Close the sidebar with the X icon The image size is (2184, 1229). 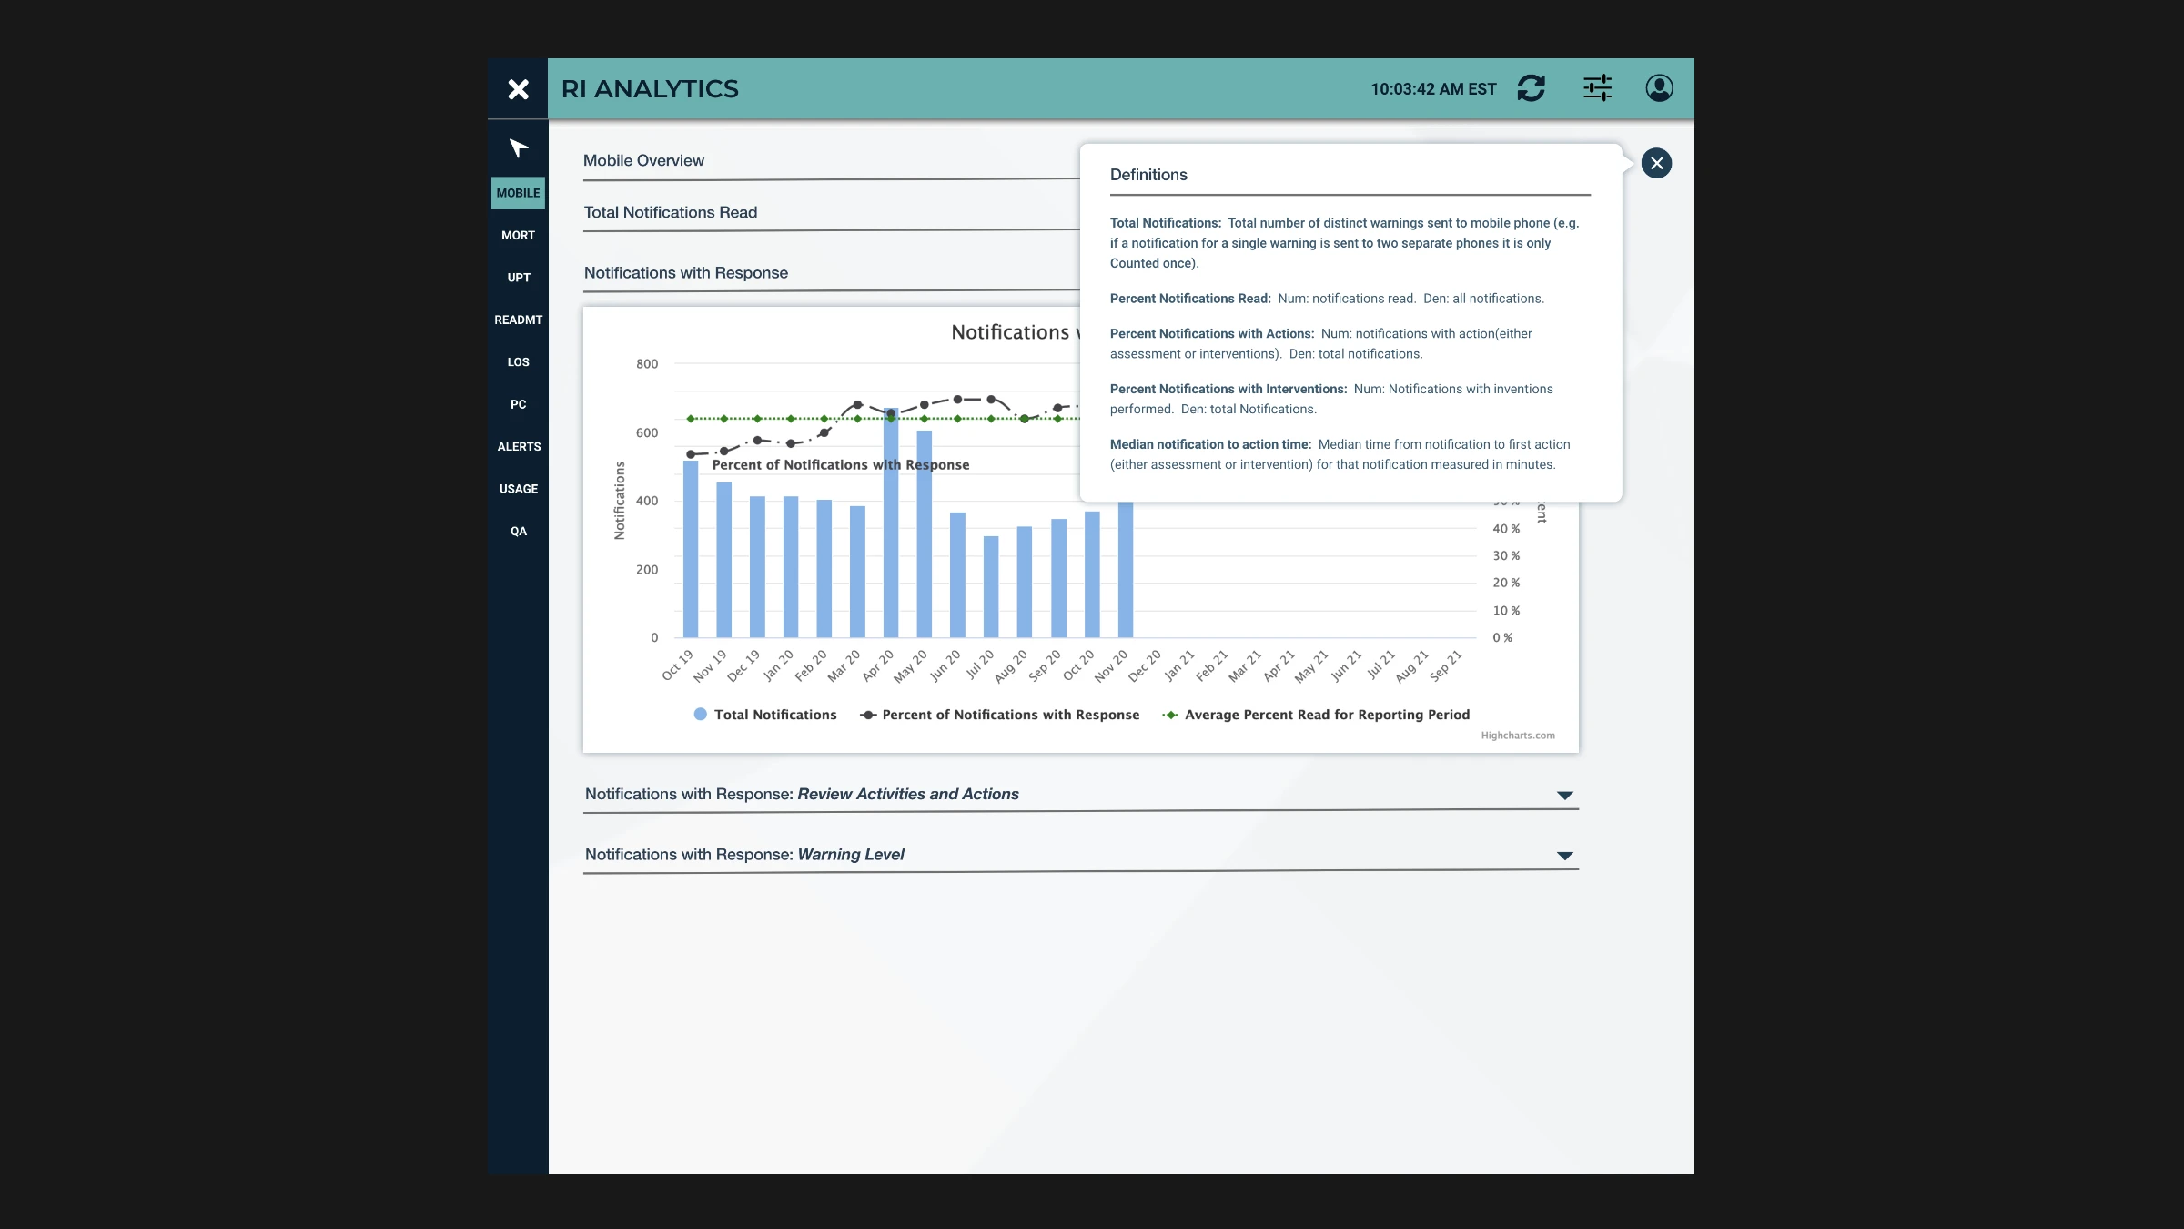coord(518,89)
